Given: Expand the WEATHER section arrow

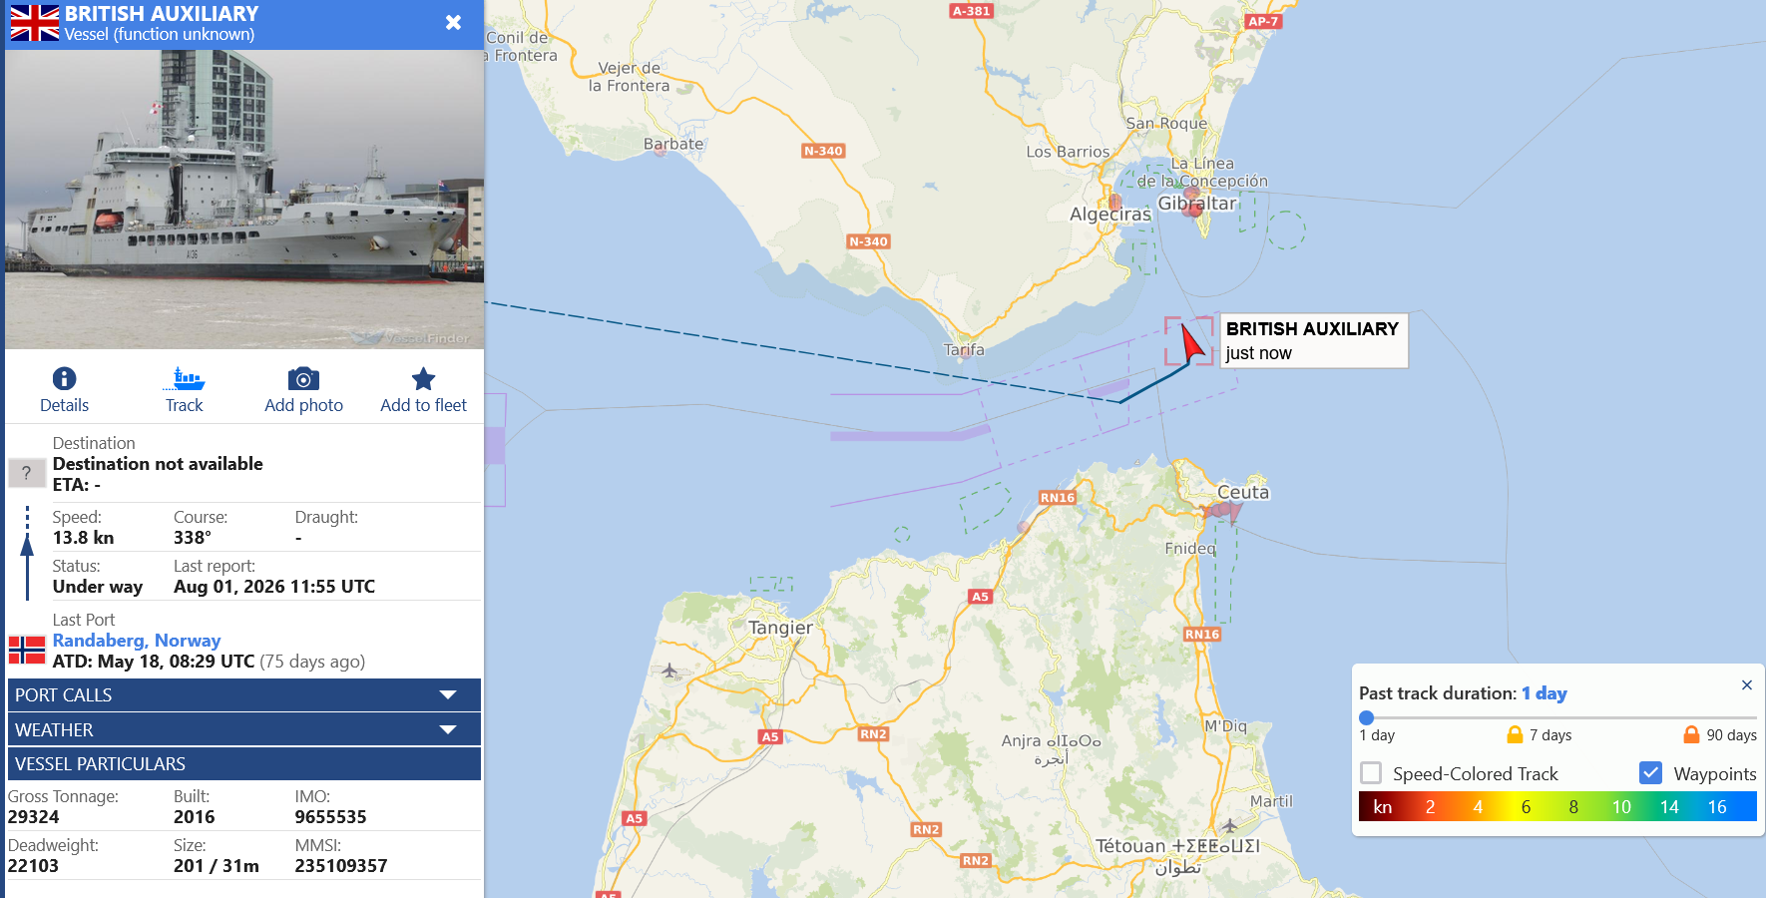Looking at the screenshot, I should tap(448, 729).
